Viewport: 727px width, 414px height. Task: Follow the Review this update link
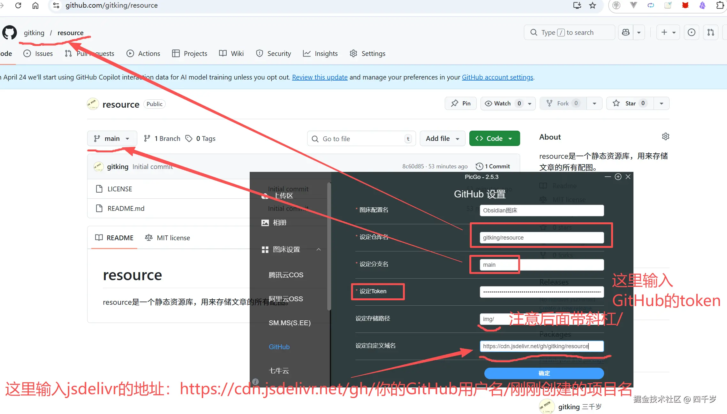[x=320, y=77]
